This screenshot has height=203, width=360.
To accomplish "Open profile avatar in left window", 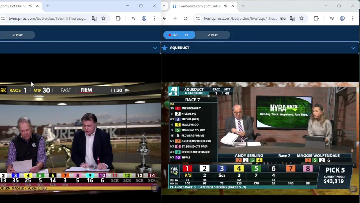I will (144, 18).
